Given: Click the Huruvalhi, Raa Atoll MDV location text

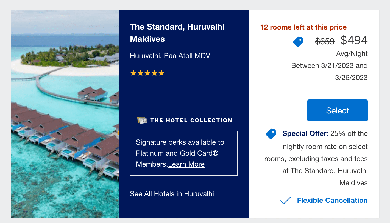Looking at the screenshot, I should tap(170, 56).
